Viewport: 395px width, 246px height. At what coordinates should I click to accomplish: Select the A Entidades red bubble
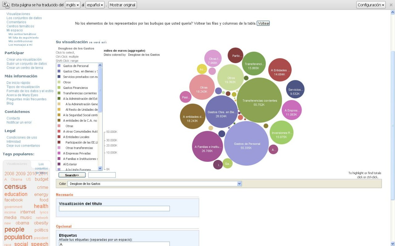(280, 70)
